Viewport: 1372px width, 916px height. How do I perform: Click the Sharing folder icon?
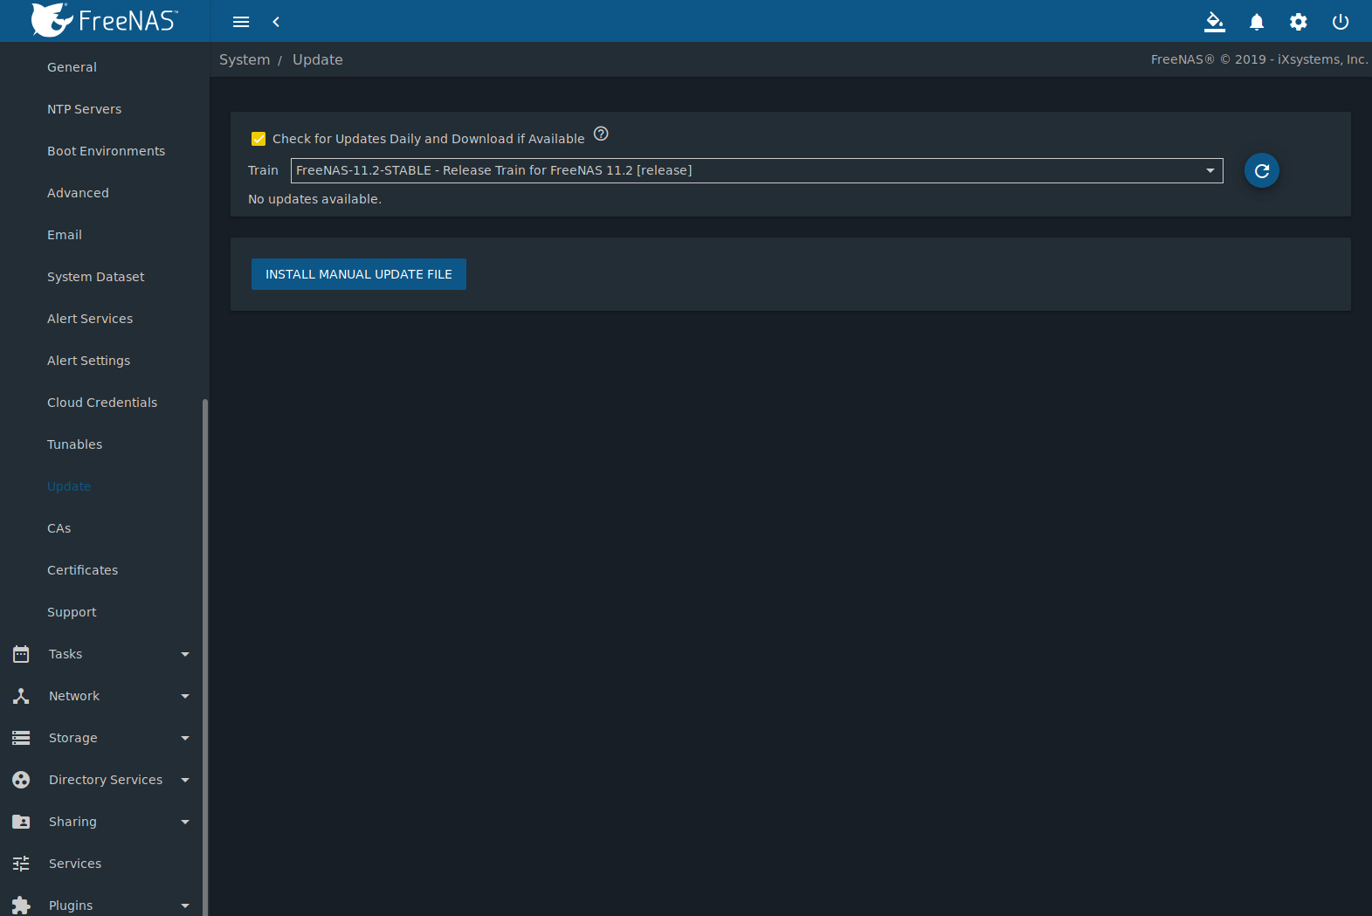[x=21, y=822]
